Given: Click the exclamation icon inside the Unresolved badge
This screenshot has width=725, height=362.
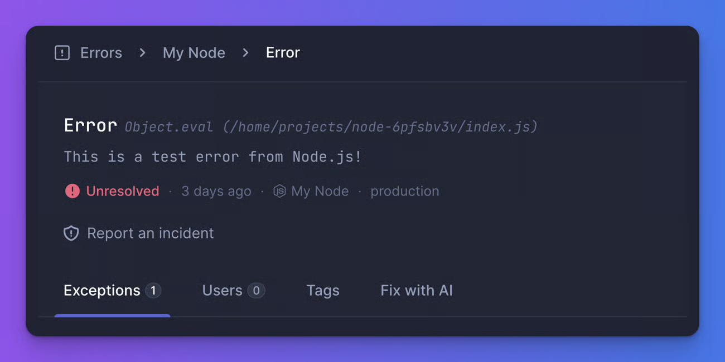Looking at the screenshot, I should (x=72, y=191).
